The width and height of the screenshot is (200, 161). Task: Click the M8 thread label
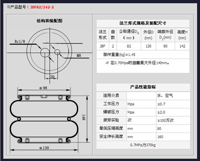point(79,55)
